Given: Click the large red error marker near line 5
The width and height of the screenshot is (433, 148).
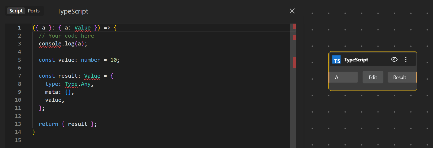Looking at the screenshot, I should tap(294, 62).
